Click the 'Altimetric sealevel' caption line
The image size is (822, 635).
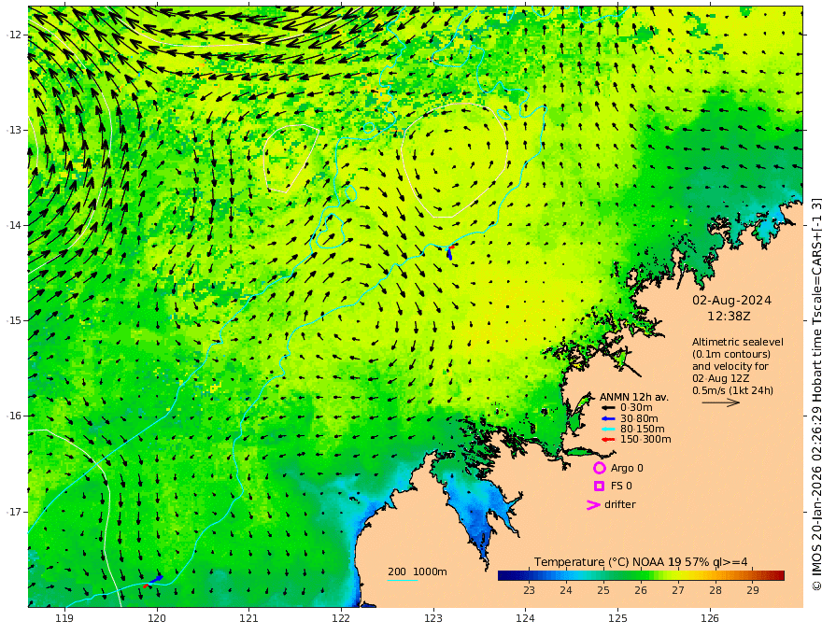738,342
